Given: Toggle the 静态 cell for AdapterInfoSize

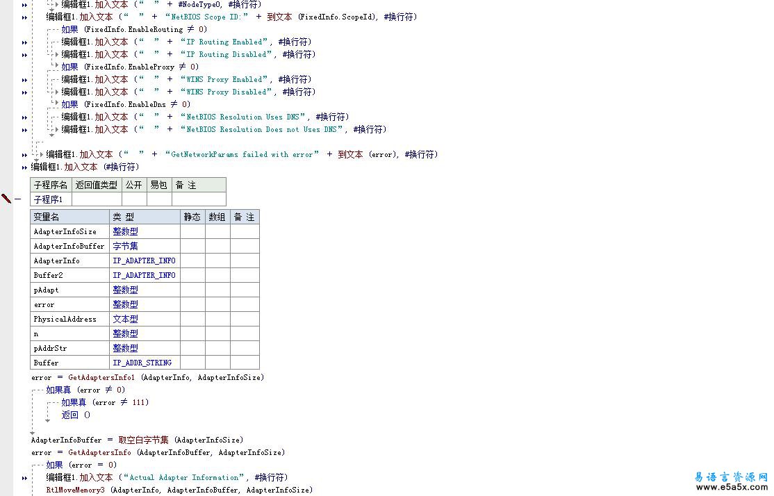Looking at the screenshot, I should [x=192, y=231].
